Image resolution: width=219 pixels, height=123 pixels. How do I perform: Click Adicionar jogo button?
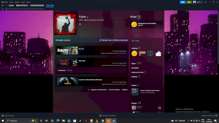tap(8, 116)
